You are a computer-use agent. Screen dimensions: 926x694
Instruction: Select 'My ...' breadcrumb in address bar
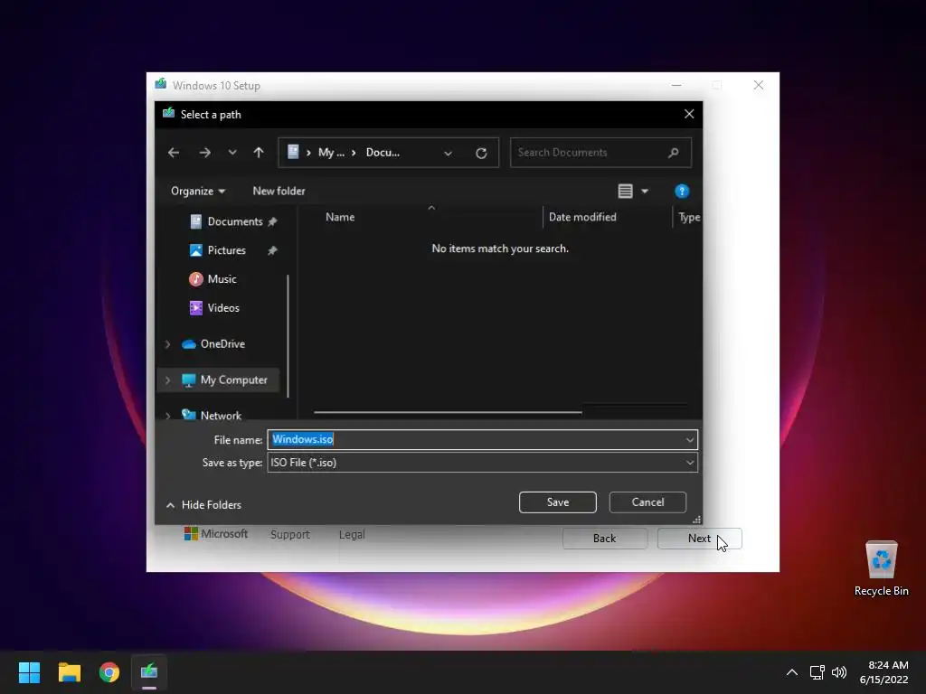point(331,152)
